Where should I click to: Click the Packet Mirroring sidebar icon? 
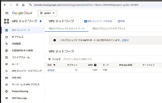(7, 91)
